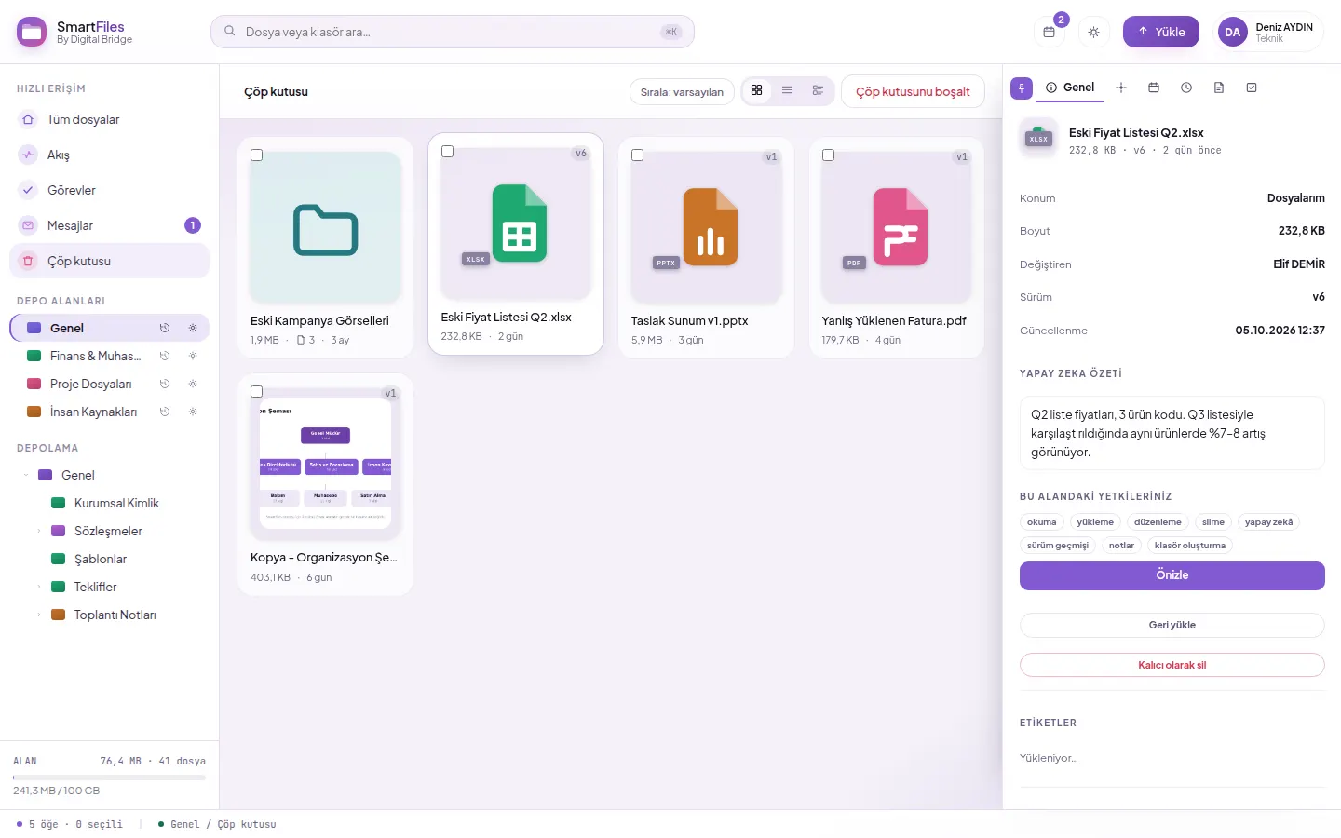Click the SmartFiles logo icon
The width and height of the screenshot is (1341, 838).
click(x=32, y=32)
